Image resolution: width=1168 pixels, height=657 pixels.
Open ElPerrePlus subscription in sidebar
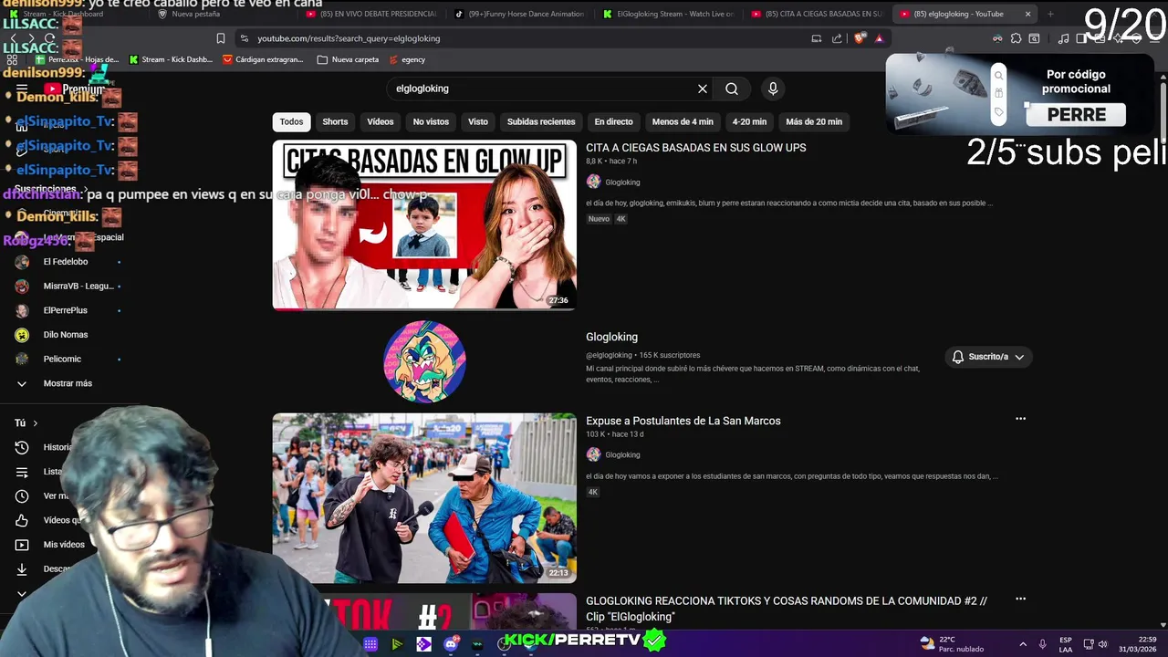coord(66,310)
